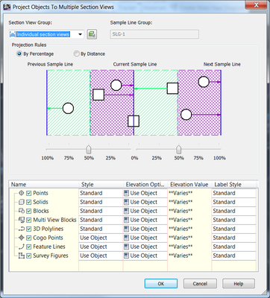Screen dimensions: 270x298
Task: Uncheck the Multi View Blocks checkbox
Action: point(29,220)
